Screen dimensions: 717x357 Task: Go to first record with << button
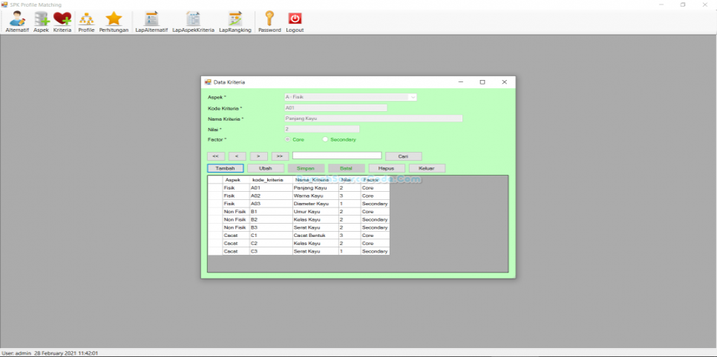tap(216, 156)
